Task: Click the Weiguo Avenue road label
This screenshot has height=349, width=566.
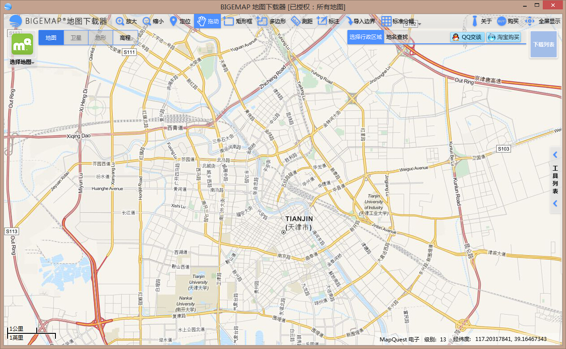Action: [414, 168]
